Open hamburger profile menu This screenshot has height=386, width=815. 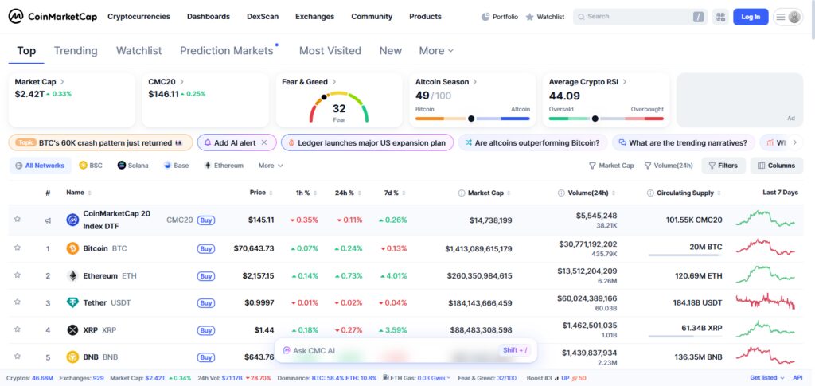tap(788, 17)
